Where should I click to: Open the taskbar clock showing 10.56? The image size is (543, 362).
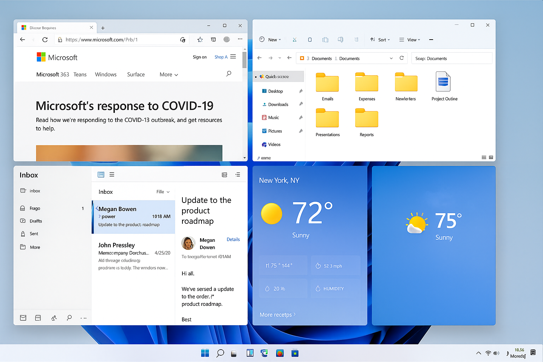518,353
